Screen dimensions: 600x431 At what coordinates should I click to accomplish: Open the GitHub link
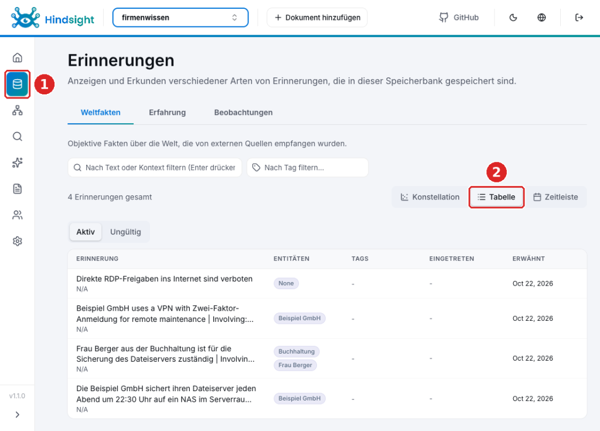click(458, 18)
